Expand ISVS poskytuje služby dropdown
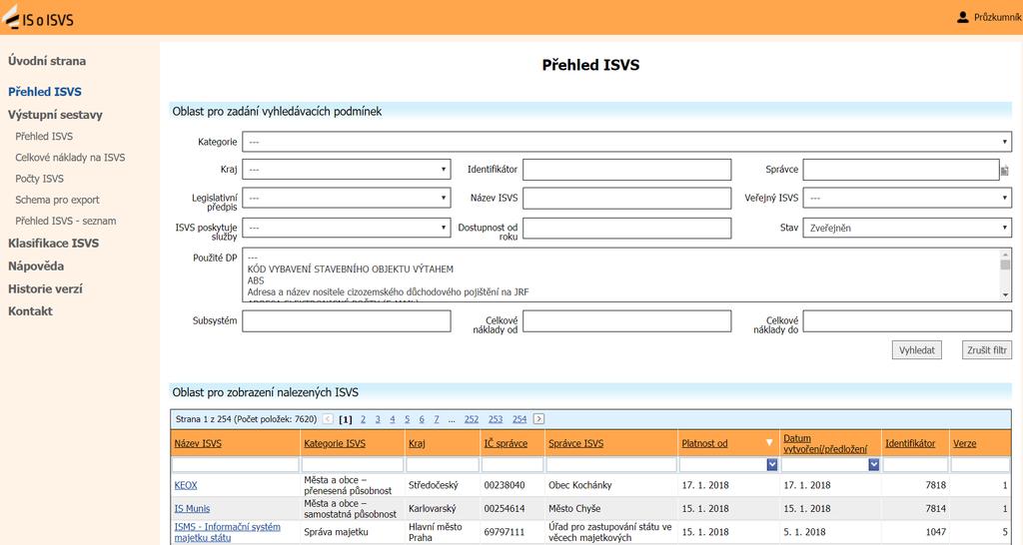 (347, 228)
